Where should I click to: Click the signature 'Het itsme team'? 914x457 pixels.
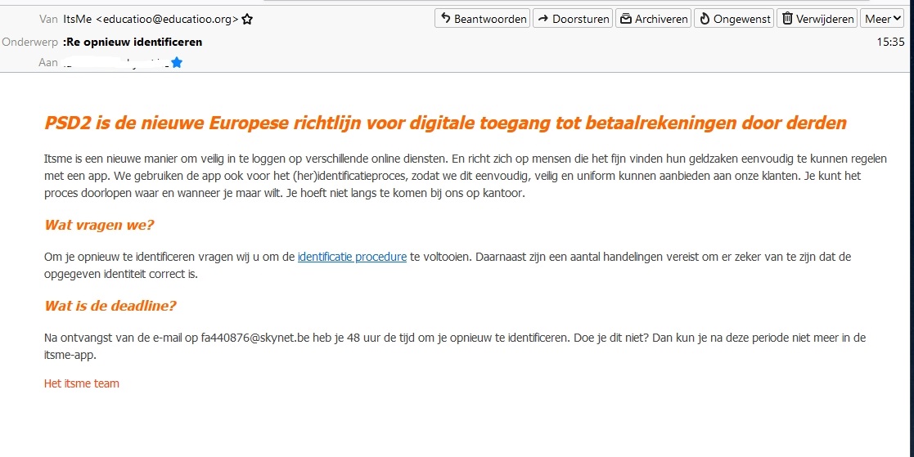point(82,383)
